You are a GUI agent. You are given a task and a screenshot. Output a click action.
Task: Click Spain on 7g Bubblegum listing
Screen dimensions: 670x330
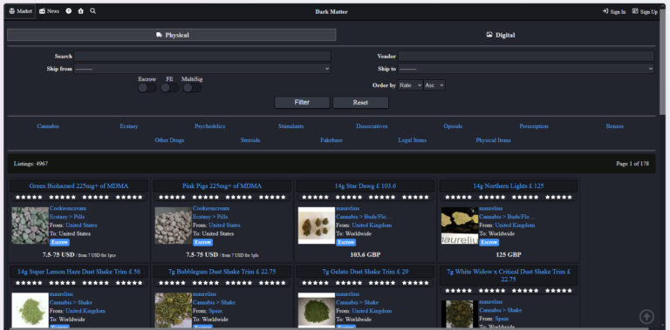point(215,311)
